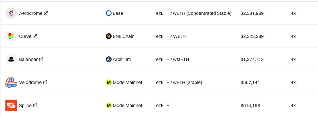Image resolution: width=318 pixels, height=117 pixels.
Task: Open Splice external link icon
Action: (x=35, y=105)
